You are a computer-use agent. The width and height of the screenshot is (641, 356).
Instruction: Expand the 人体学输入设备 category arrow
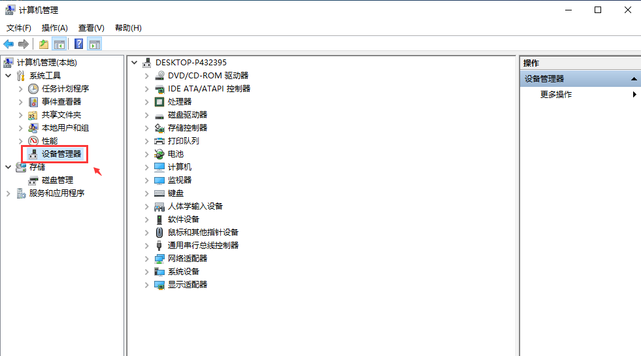coord(147,206)
